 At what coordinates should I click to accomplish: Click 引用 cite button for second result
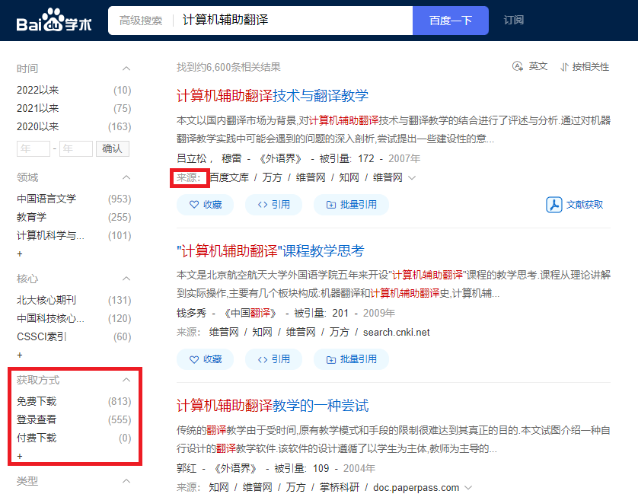[x=273, y=359]
